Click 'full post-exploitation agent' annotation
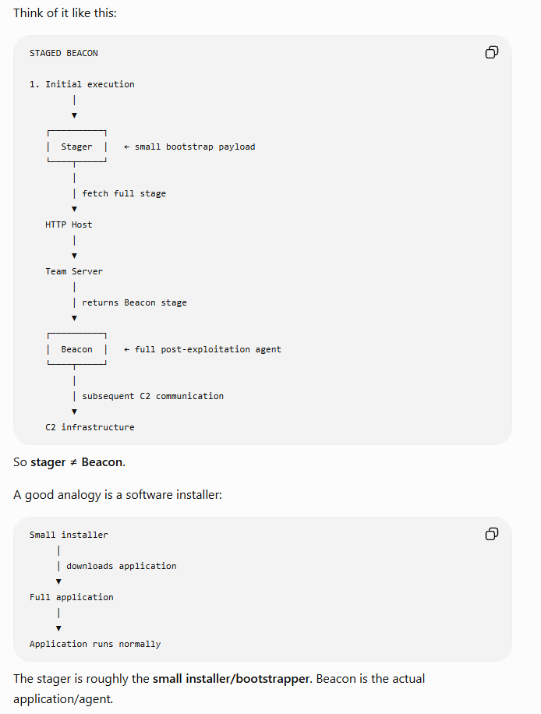Viewport: 541px width, 714px height. (203, 349)
